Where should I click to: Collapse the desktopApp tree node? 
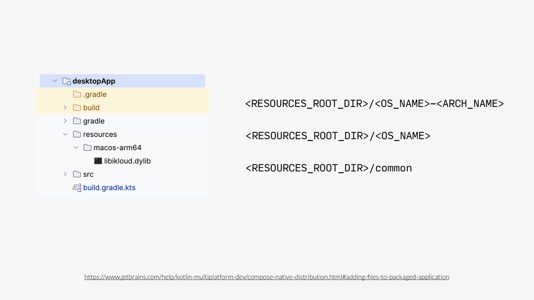(x=55, y=81)
